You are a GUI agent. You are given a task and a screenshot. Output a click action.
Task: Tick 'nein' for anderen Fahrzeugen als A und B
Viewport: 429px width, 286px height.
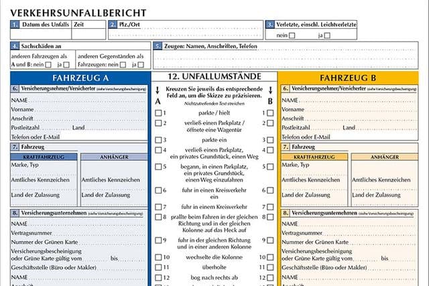pos(48,65)
